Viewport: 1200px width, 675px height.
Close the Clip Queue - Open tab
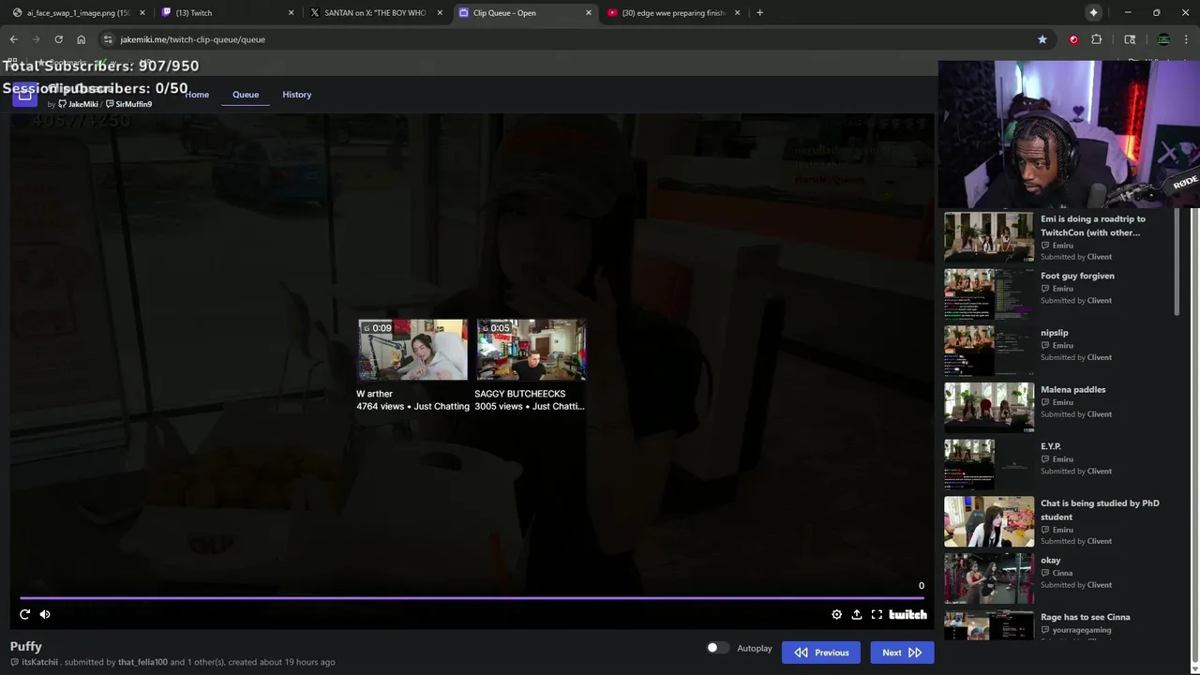(589, 13)
